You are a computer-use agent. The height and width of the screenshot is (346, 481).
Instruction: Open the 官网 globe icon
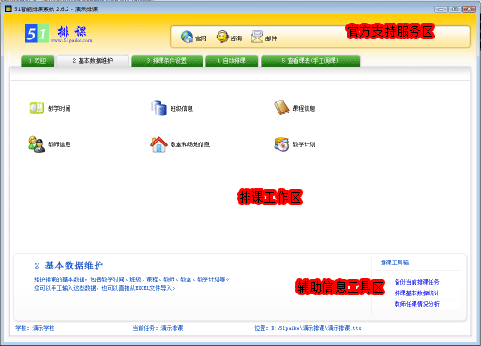coord(188,38)
